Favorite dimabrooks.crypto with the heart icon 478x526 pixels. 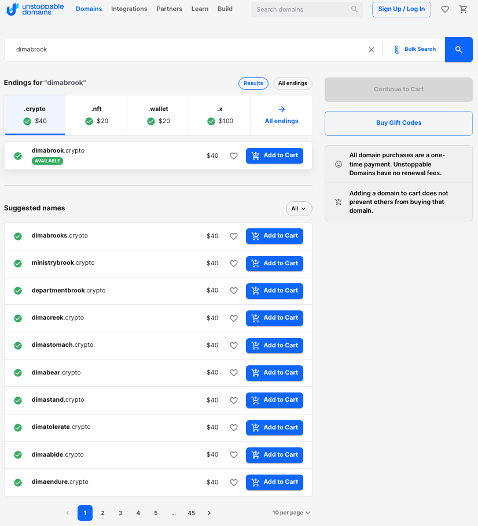234,236
